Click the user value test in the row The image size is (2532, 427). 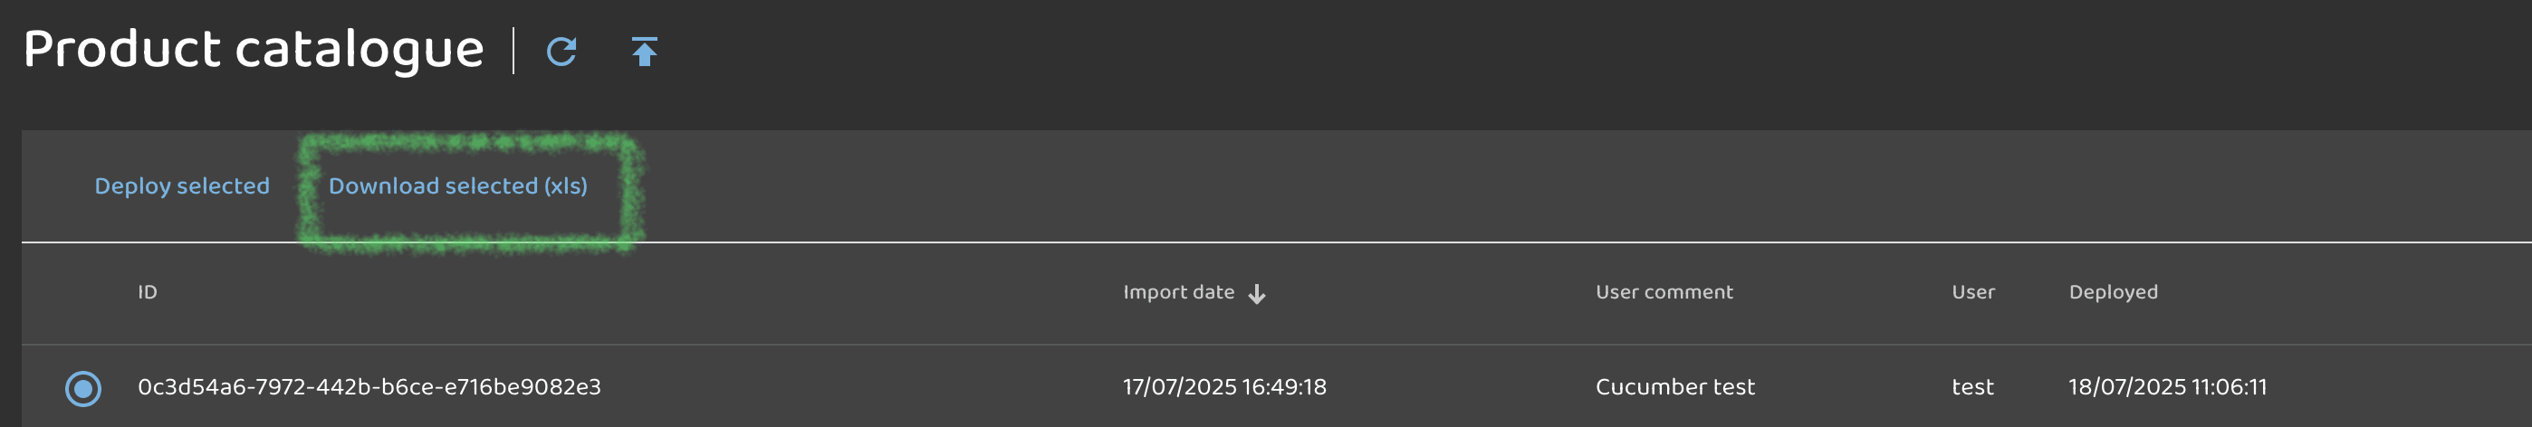(1971, 388)
